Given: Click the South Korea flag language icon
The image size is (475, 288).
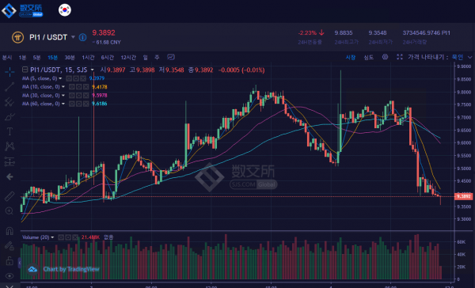Looking at the screenshot, I should click(x=65, y=10).
